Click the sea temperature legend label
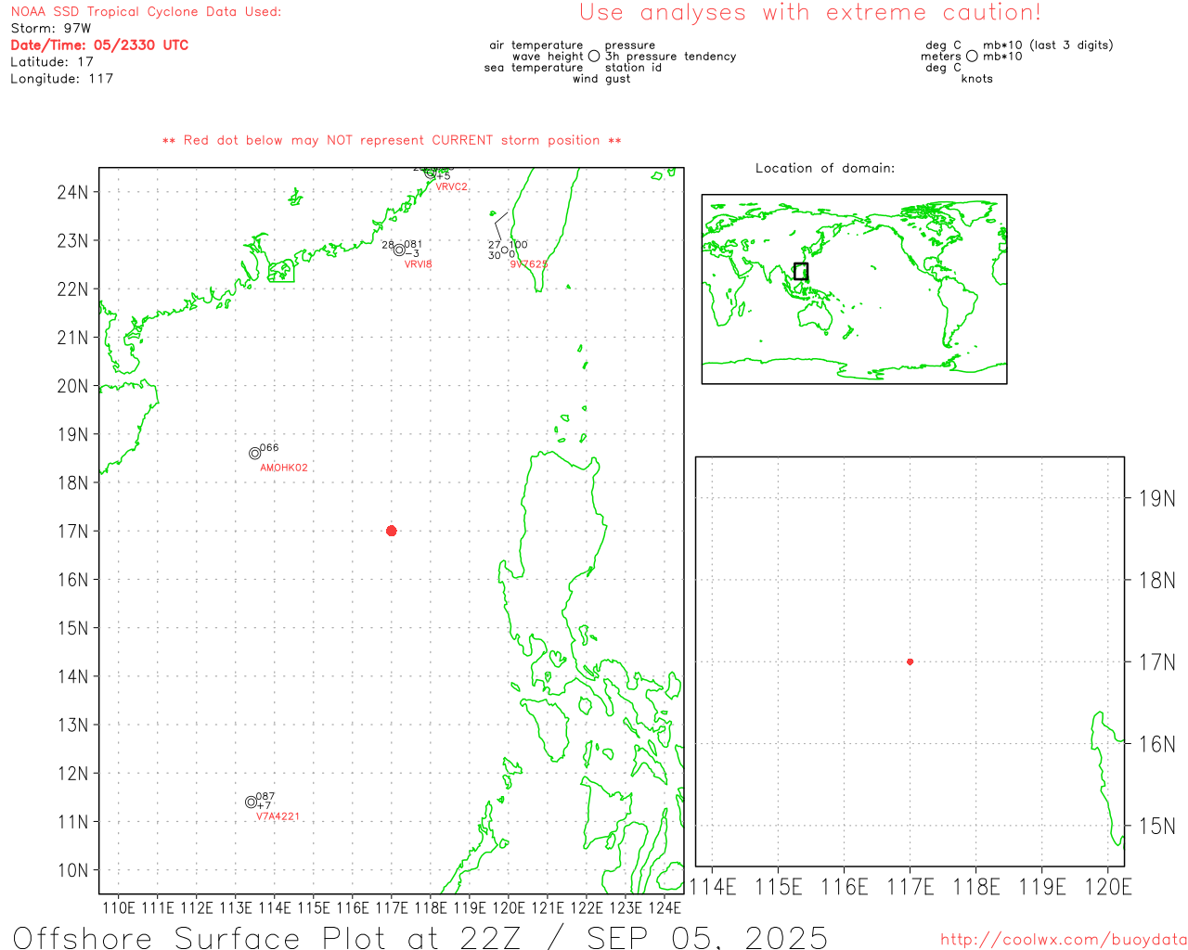Image resolution: width=1188 pixels, height=950 pixels. (x=534, y=68)
